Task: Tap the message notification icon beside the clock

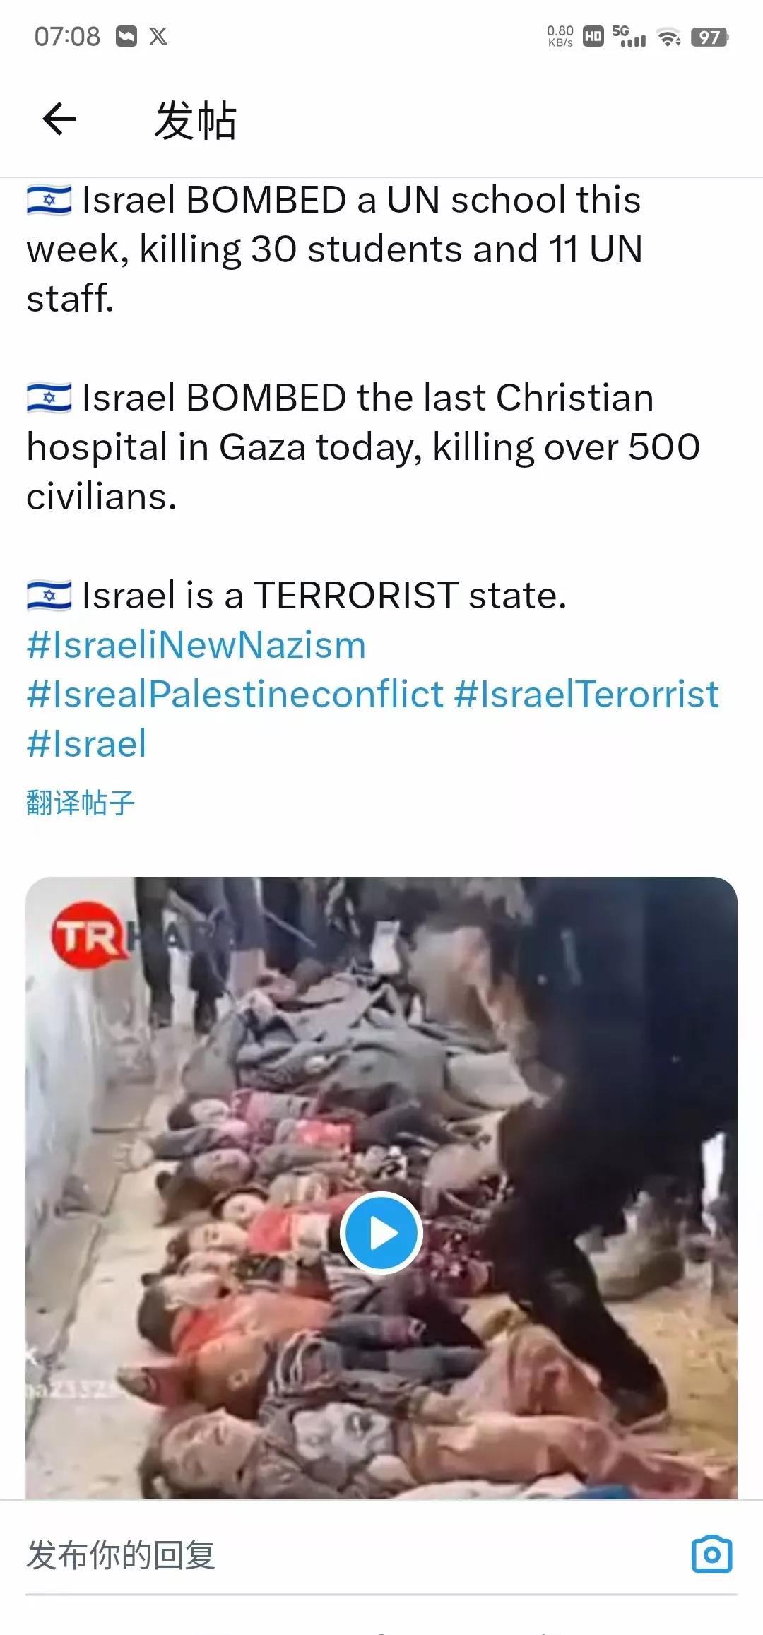Action: tap(126, 36)
